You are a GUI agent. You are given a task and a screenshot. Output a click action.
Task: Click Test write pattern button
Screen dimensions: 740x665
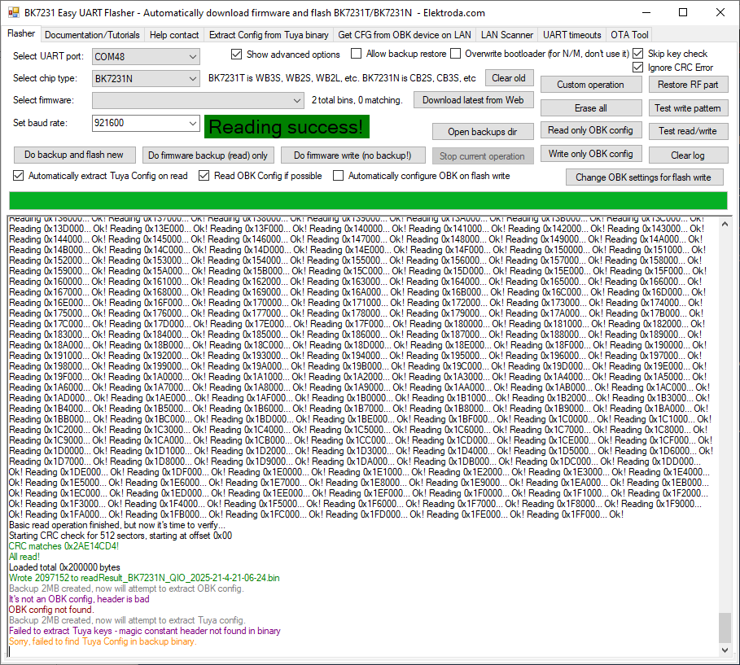pyautogui.click(x=688, y=108)
